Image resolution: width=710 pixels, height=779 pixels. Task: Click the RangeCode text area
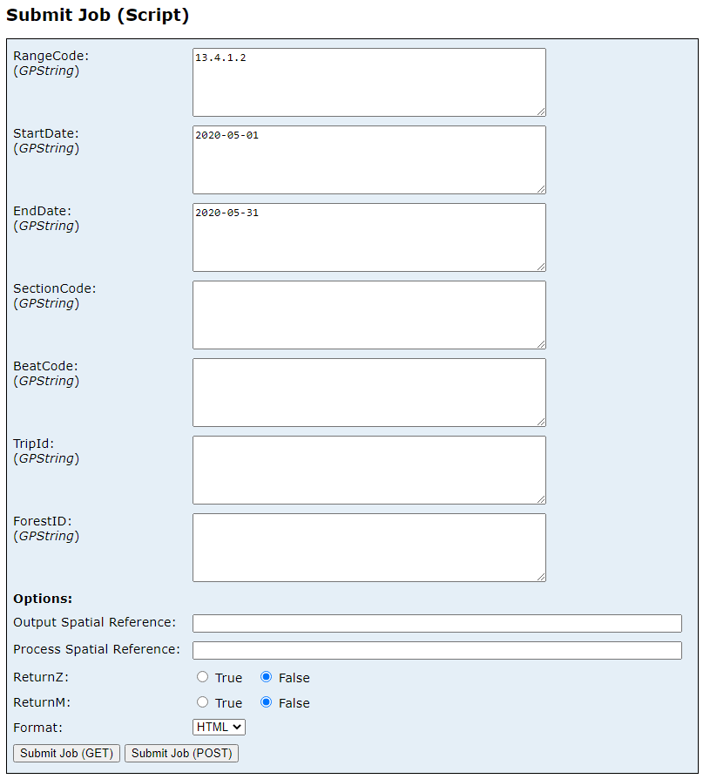pos(368,81)
